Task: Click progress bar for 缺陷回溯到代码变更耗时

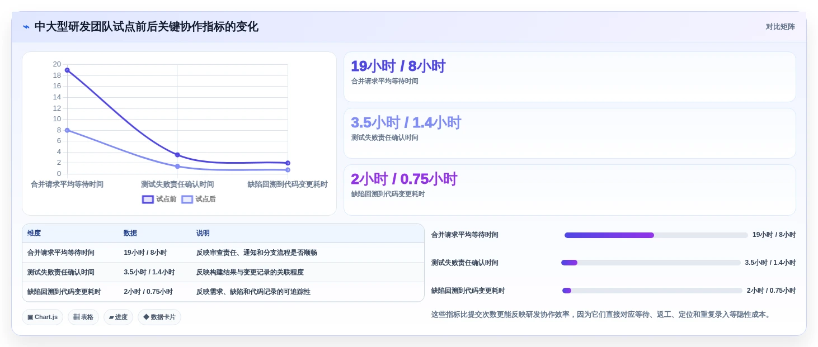Action: 652,291
